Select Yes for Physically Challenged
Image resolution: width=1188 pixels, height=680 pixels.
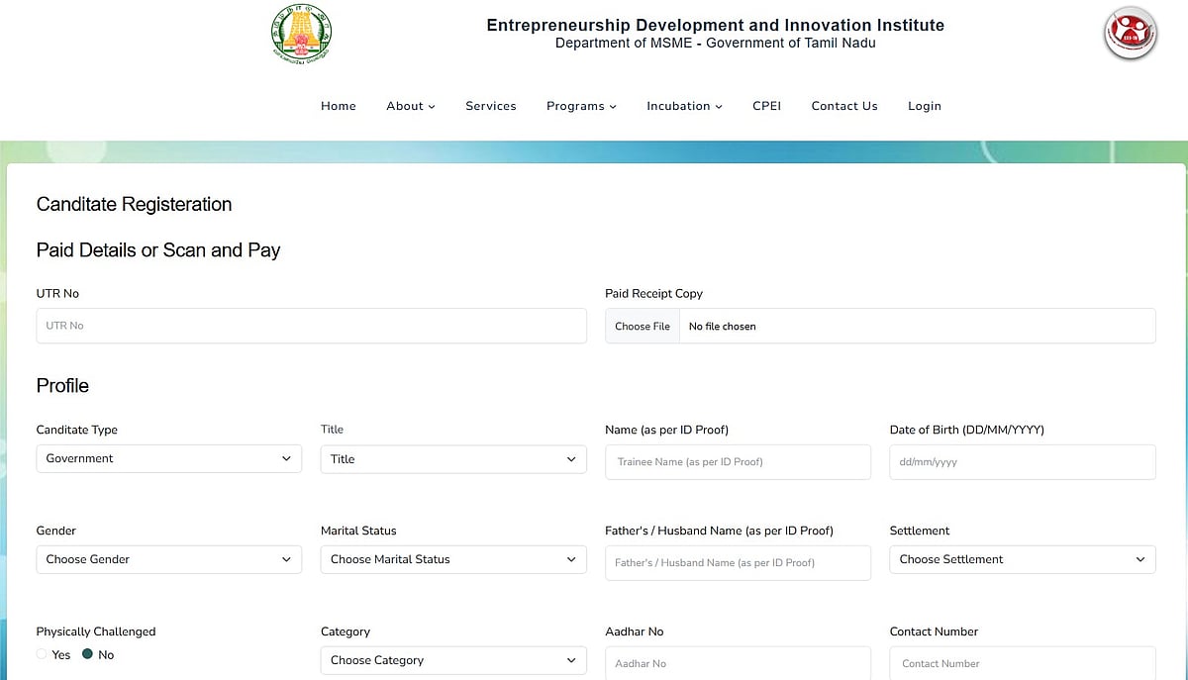tap(42, 654)
